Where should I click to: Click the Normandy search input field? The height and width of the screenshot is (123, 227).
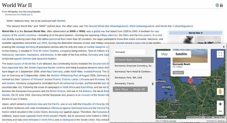(x=129, y=52)
